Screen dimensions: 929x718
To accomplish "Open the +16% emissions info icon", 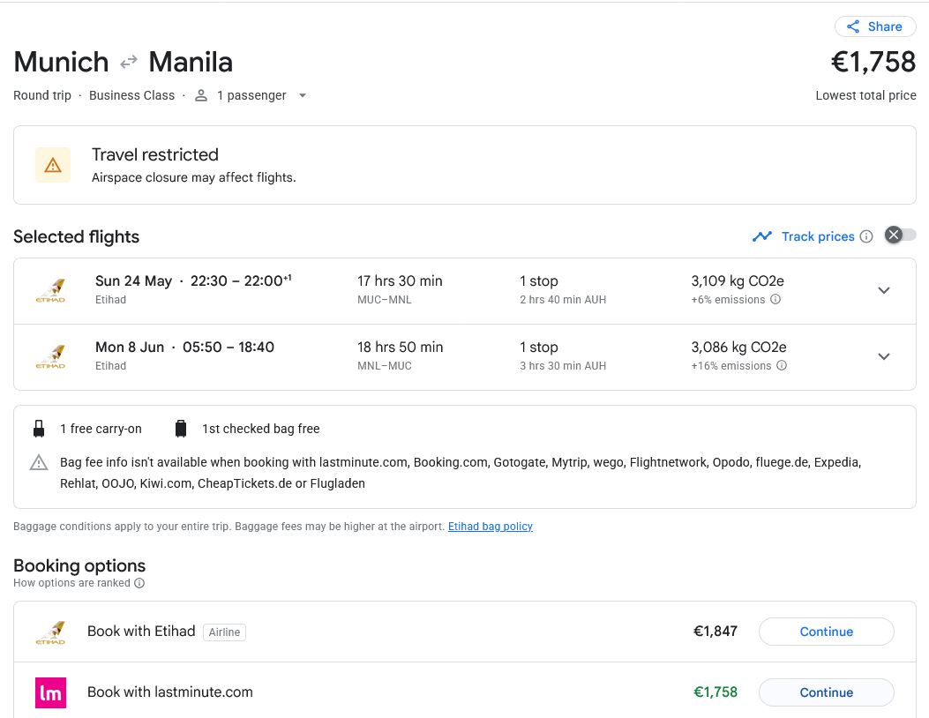I will (782, 365).
